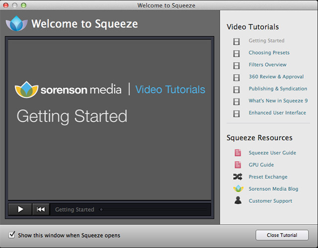The image size is (318, 248).
Task: Click the document icon beside Squeeze User Guide
Action: tap(238, 153)
